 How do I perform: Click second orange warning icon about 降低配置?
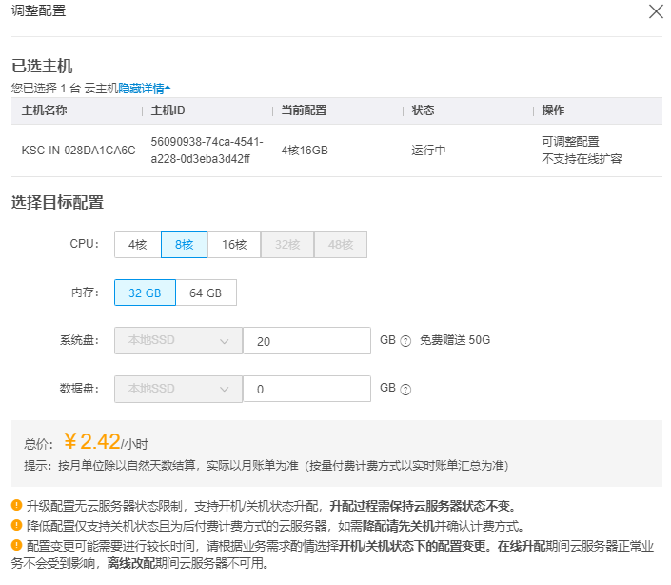click(16, 525)
